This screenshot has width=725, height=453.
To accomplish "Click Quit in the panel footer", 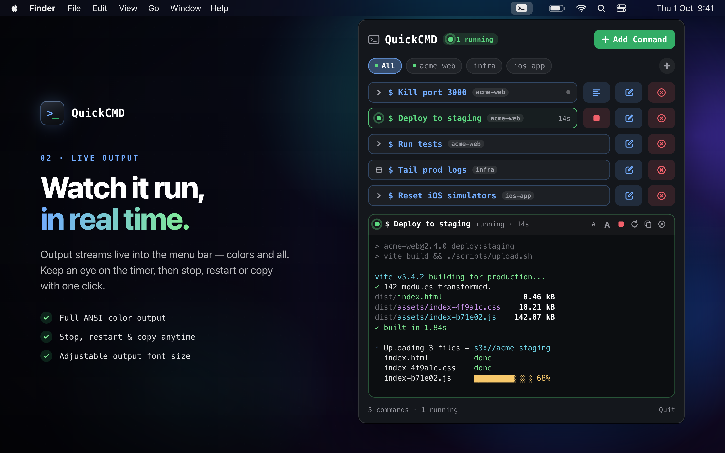I will pos(667,410).
